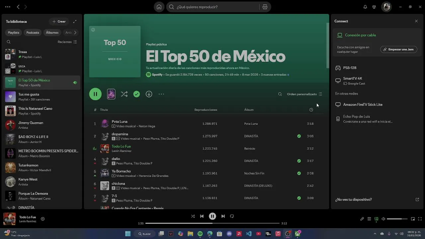Open the three-dot app menu at top left
Image resolution: width=425 pixels, height=239 pixels.
[x=8, y=7]
